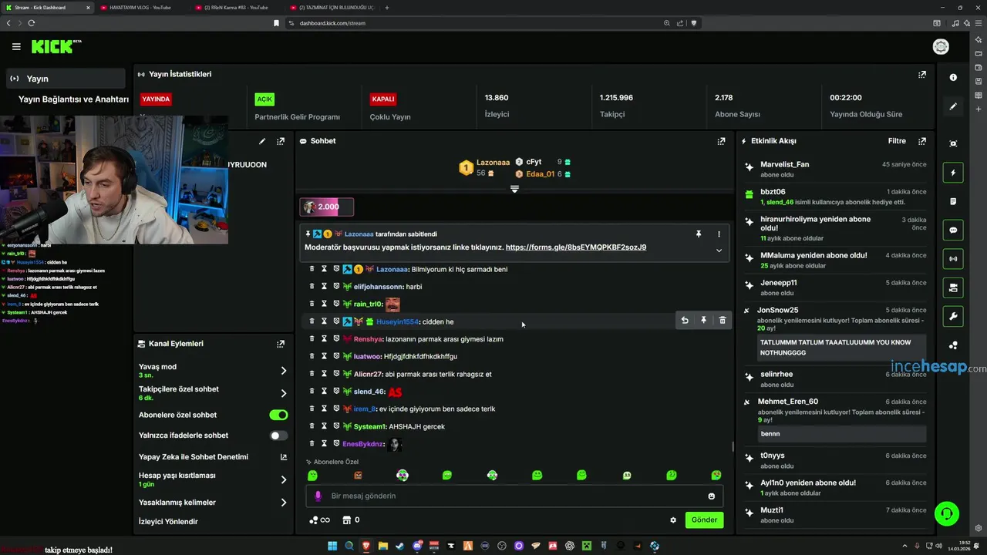The width and height of the screenshot is (987, 555).
Task: Open a new browser tab
Action: (387, 8)
